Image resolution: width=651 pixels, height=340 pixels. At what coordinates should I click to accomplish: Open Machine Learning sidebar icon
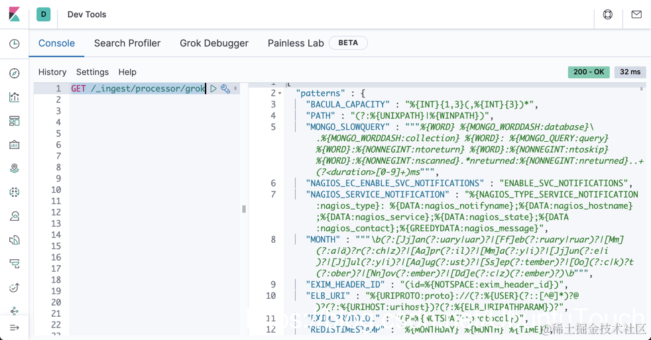click(14, 192)
